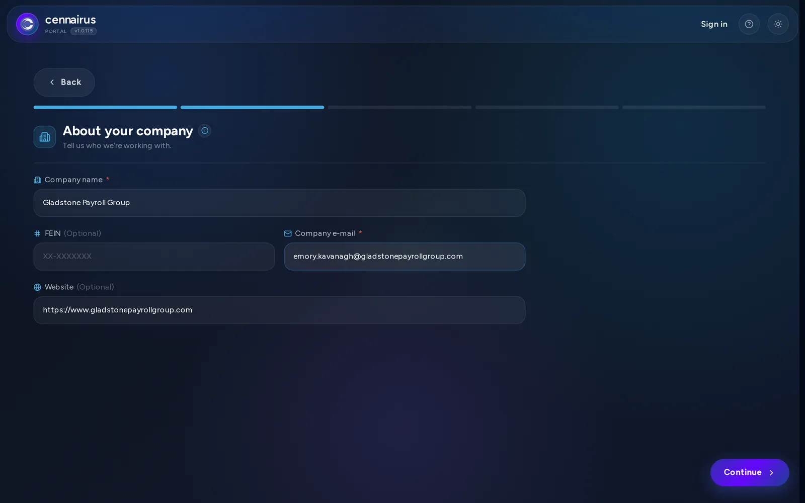The height and width of the screenshot is (503, 805).
Task: Click the envelope icon beside Company e-mail
Action: [x=288, y=233]
